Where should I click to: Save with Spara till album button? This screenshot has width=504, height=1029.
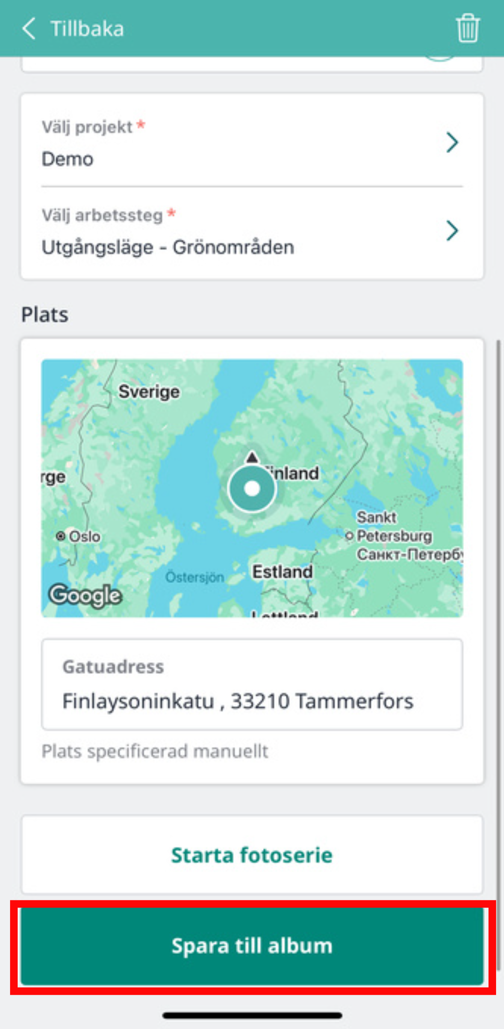(252, 946)
